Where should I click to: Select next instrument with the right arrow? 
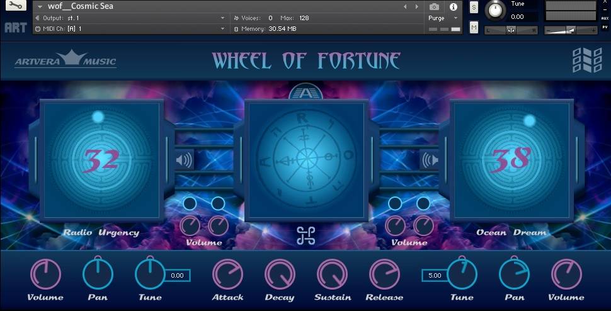click(x=416, y=7)
